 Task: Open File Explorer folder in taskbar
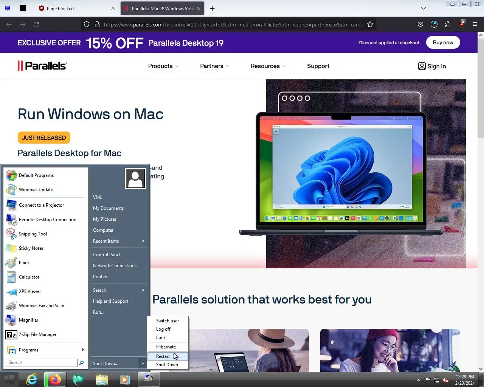102,379
